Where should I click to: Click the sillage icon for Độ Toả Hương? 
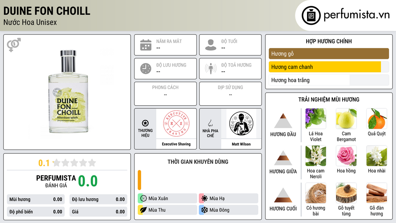click(211, 69)
